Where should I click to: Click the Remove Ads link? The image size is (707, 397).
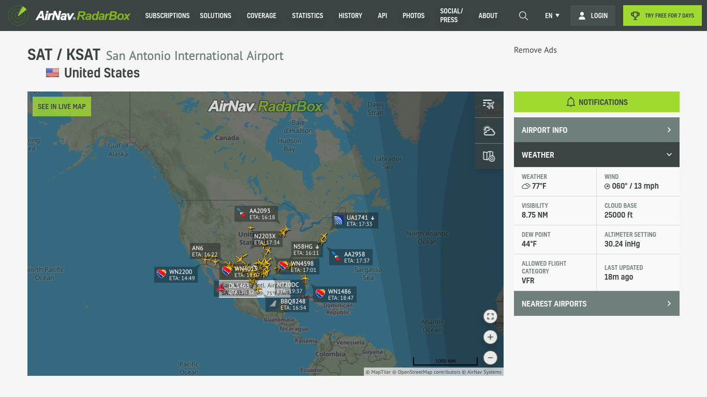pos(535,50)
